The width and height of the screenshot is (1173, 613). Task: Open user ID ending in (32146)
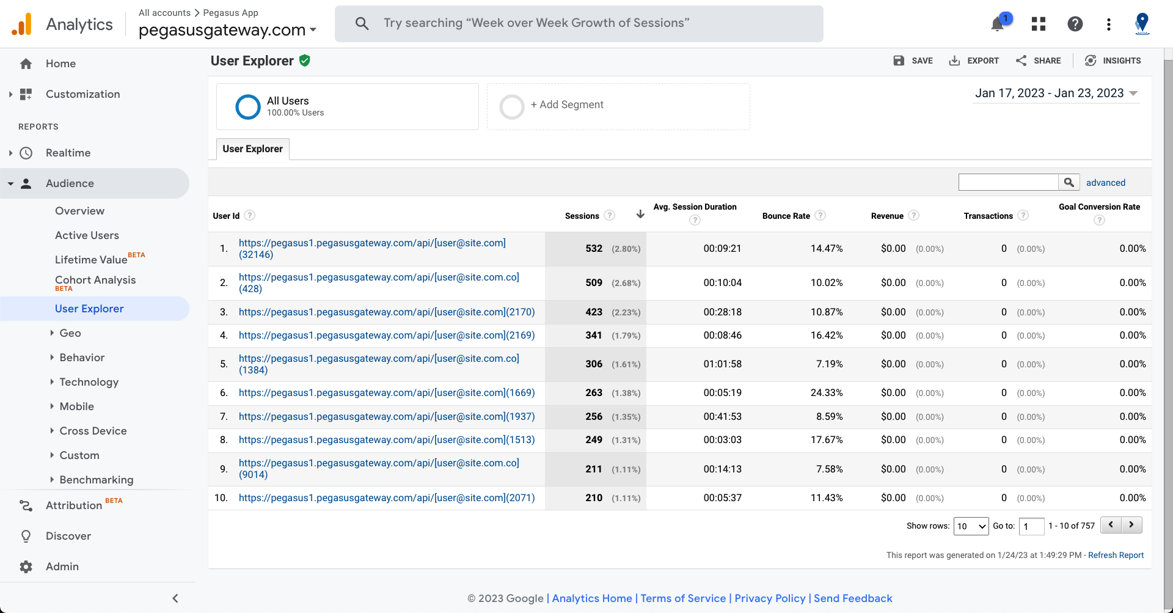(372, 249)
